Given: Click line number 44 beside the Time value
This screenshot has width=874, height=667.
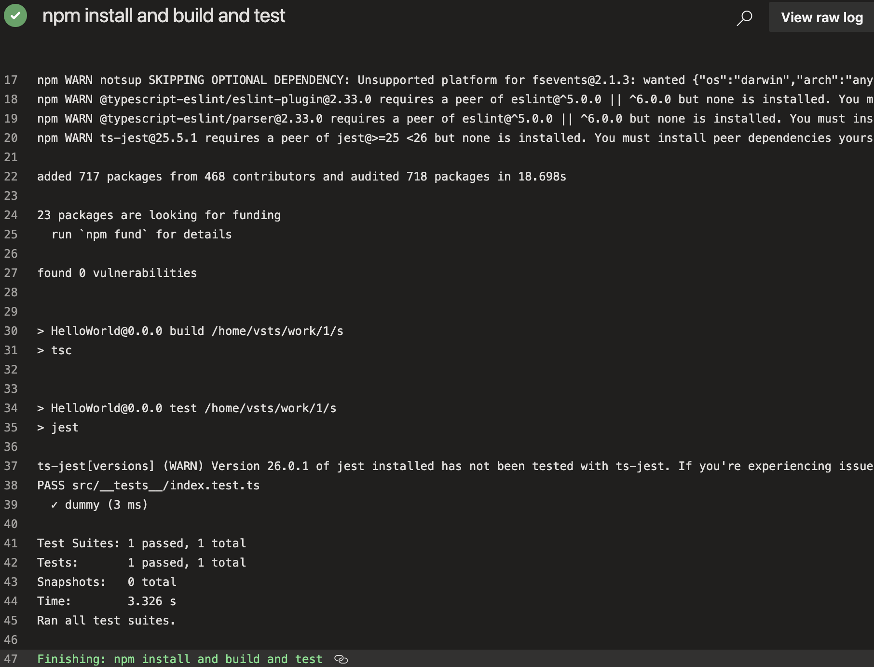Looking at the screenshot, I should (11, 601).
